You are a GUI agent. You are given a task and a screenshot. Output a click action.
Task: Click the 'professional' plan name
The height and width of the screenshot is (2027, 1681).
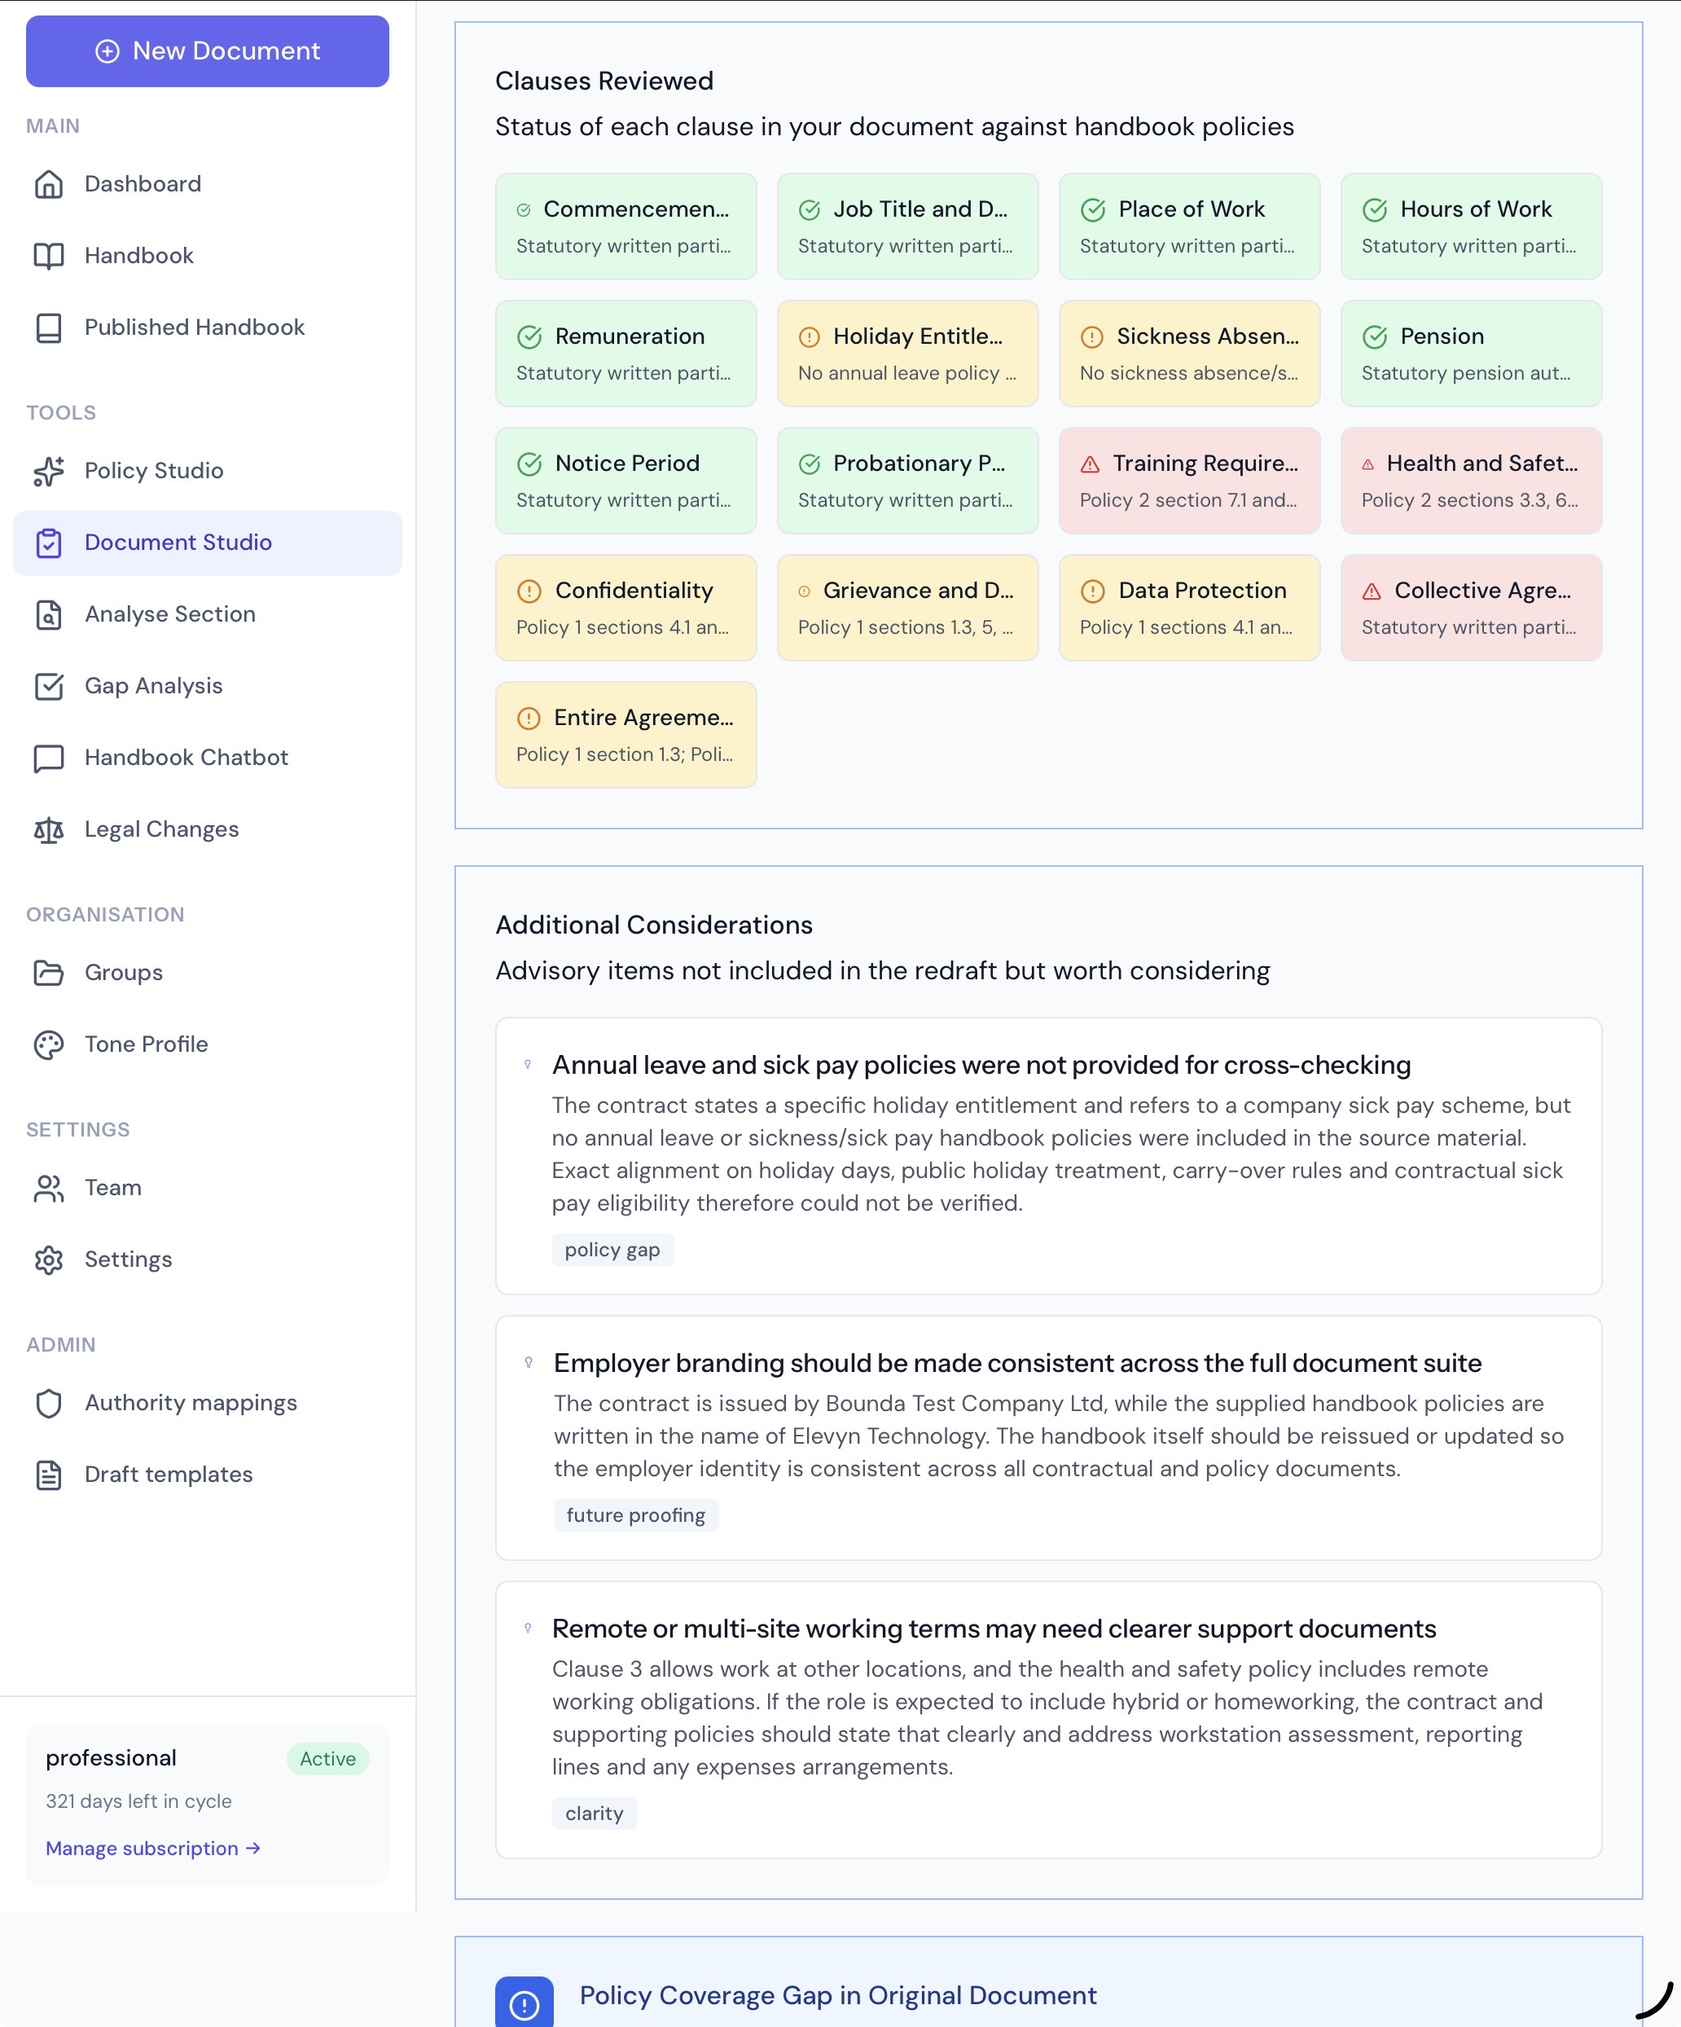click(x=111, y=1757)
